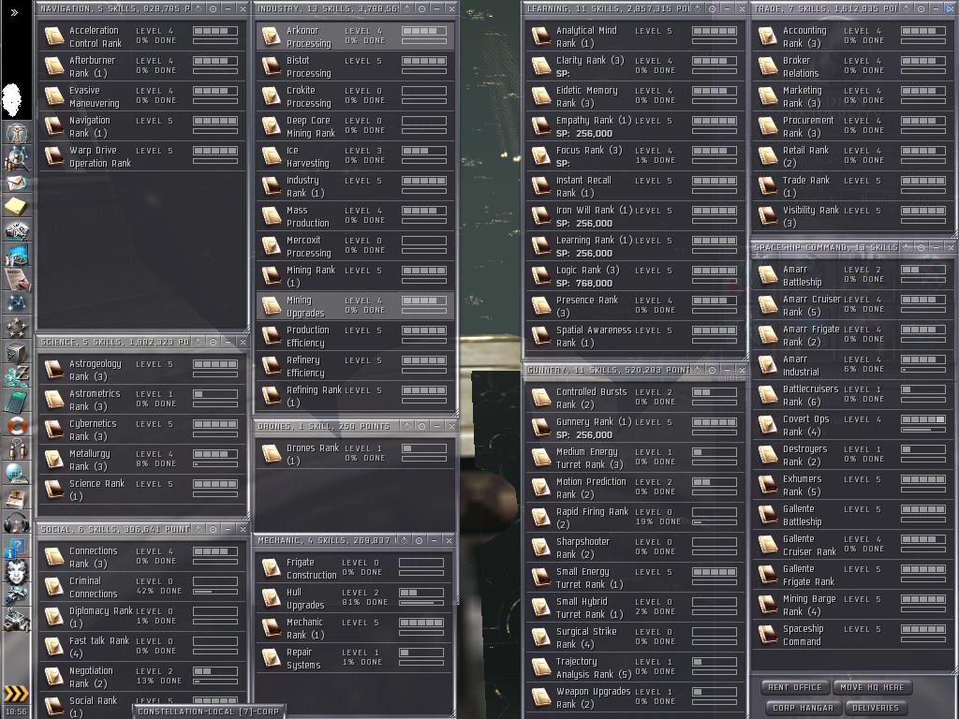Image resolution: width=959 pixels, height=719 pixels.
Task: Open the Deliveries button
Action: click(x=876, y=708)
